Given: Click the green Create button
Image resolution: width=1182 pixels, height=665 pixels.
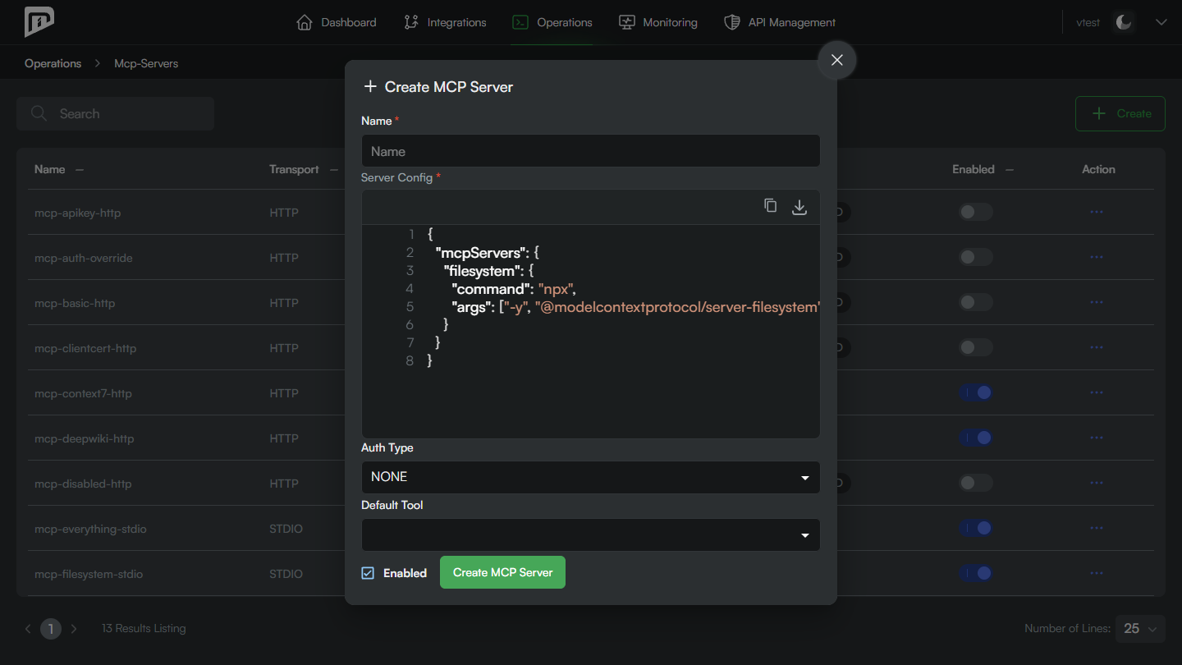Looking at the screenshot, I should click(1120, 113).
